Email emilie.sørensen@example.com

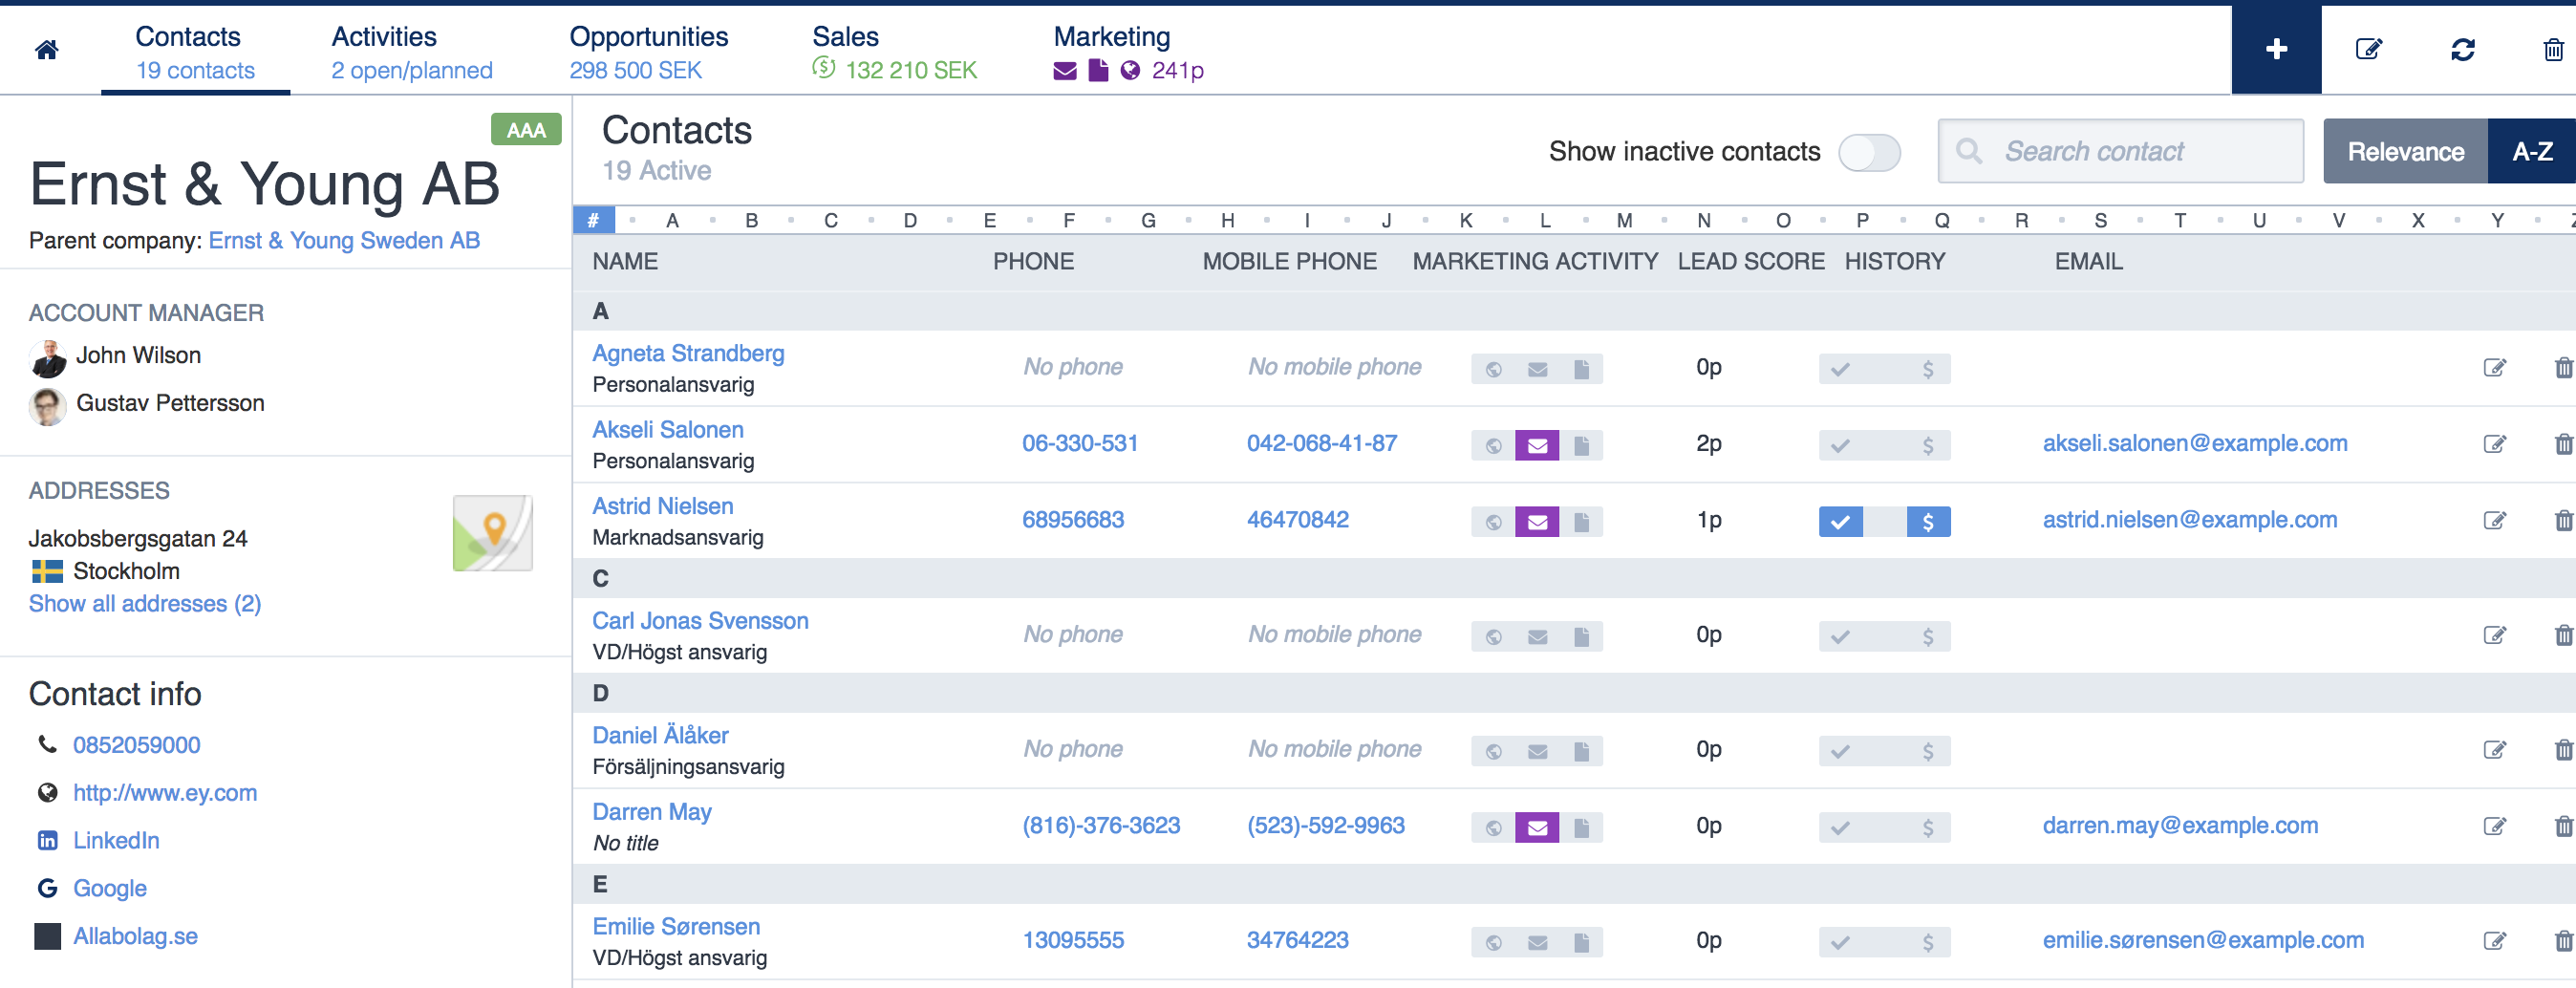(x=2203, y=941)
